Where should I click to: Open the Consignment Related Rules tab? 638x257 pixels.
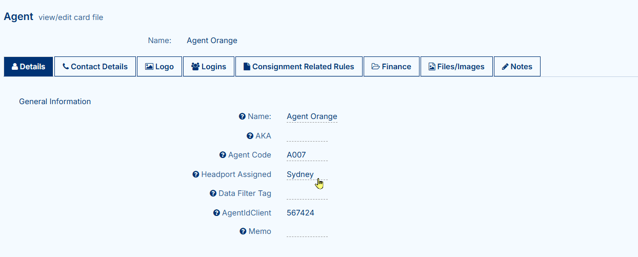[x=299, y=67]
